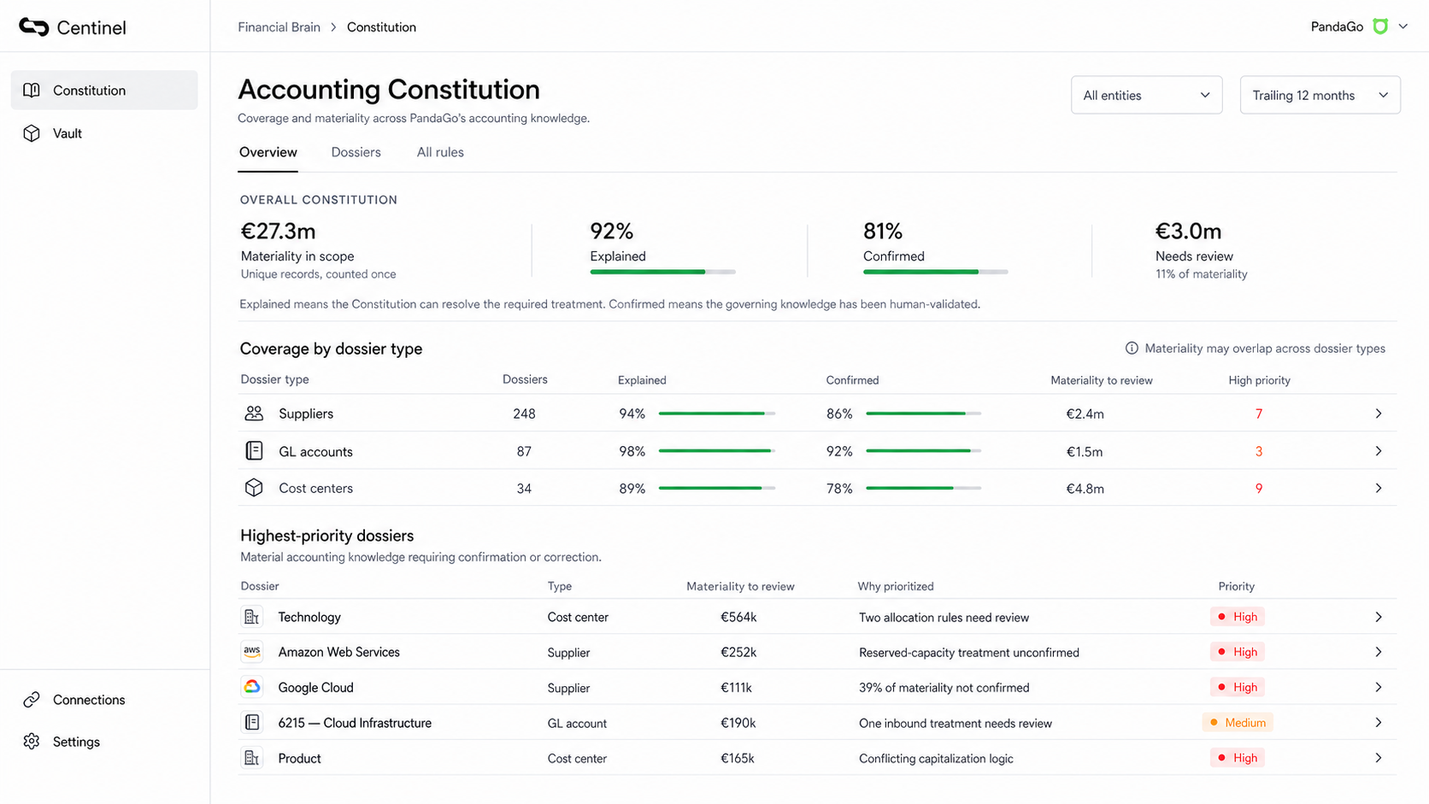Expand the GL accounts row chevron
This screenshot has width=1429, height=804.
[1379, 451]
